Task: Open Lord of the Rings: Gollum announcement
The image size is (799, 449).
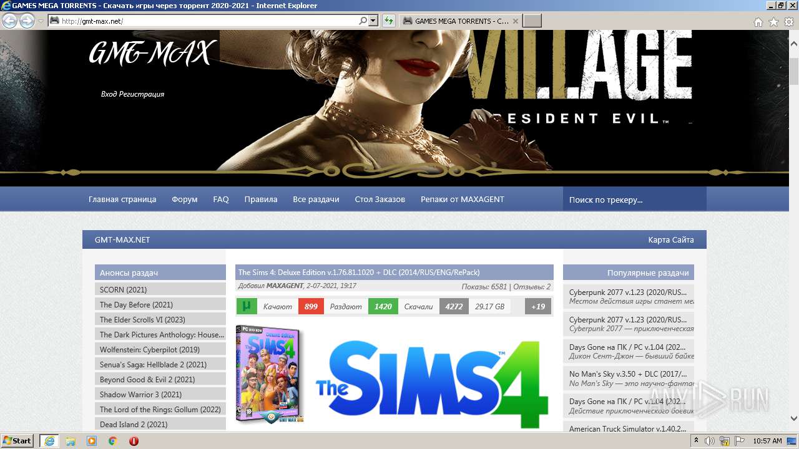Action: 160,409
